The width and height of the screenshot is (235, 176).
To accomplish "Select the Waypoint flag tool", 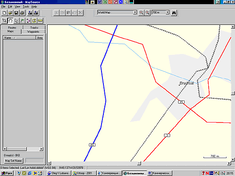I will pyautogui.click(x=22, y=21).
